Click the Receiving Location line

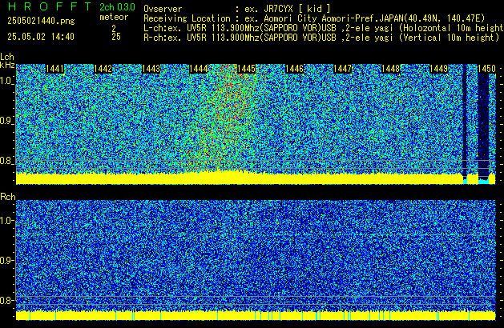pos(314,18)
